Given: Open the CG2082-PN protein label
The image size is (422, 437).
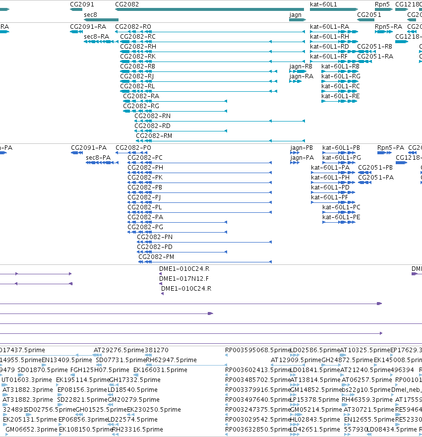Looking at the screenshot, I should click(155, 237).
